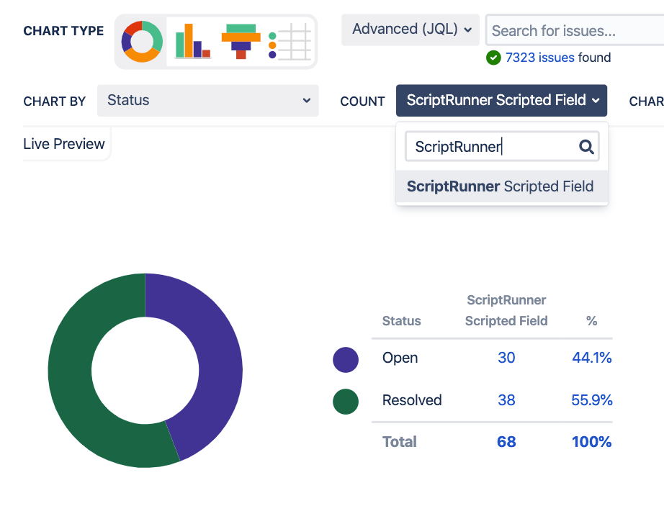Click the green Resolved legend swatch

click(x=346, y=402)
